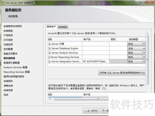Click the 启动类型 column header
Screen dimensions: 155x116
coord(133,39)
